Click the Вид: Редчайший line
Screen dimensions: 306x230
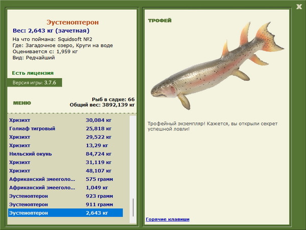(x=34, y=58)
